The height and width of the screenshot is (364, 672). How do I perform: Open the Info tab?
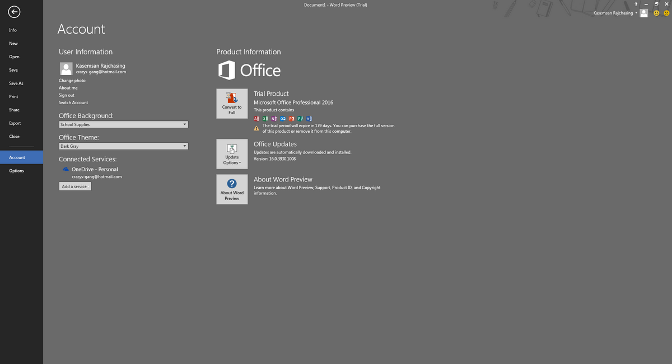21,30
